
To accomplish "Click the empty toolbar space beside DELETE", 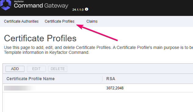I will coord(130,69).
